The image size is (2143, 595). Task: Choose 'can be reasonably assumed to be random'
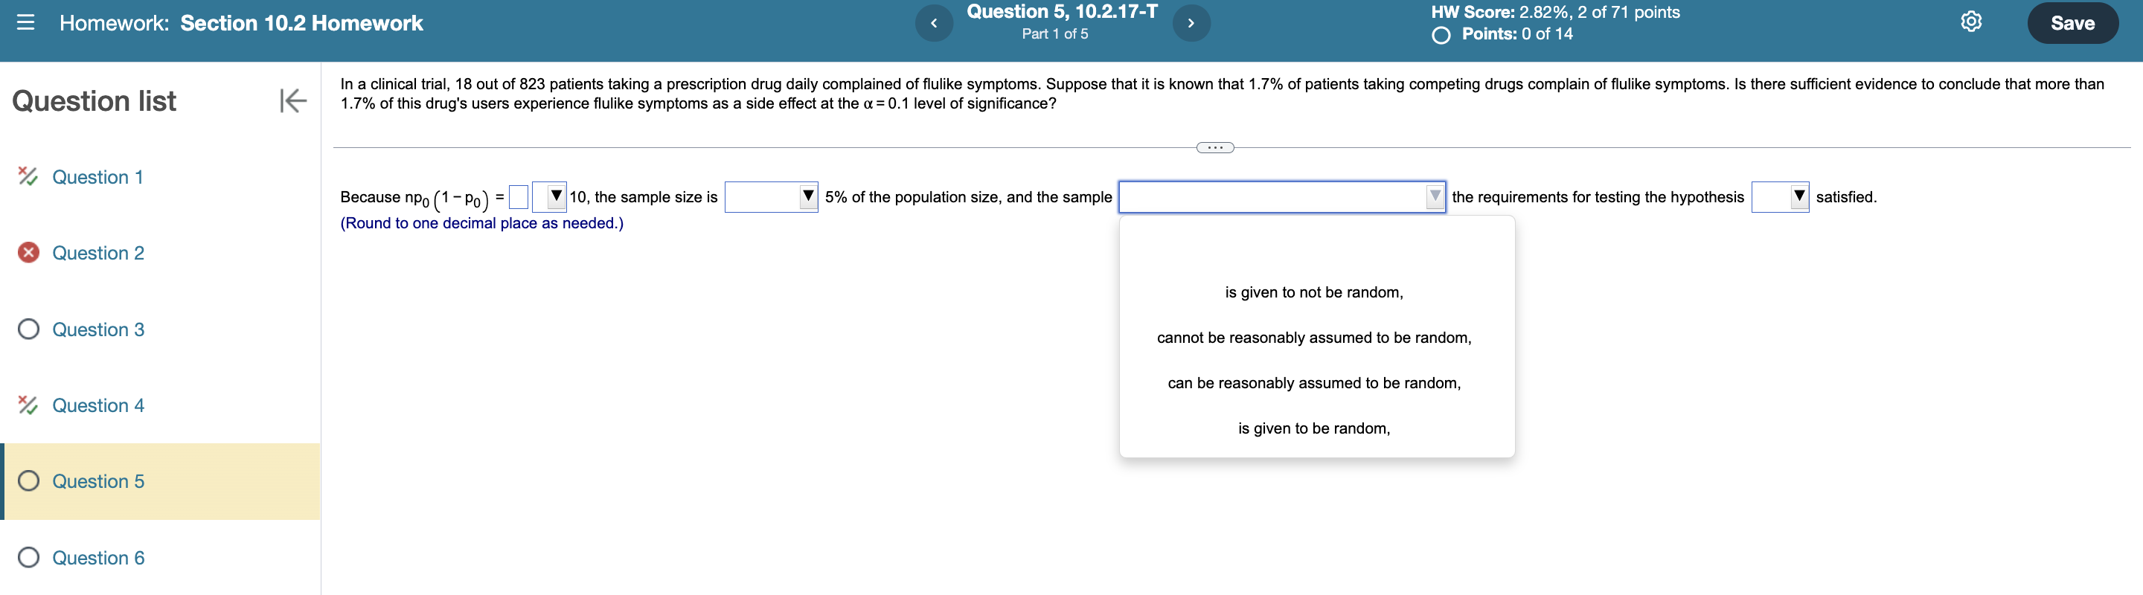1314,383
